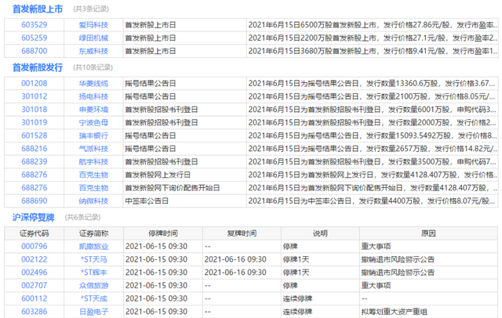Screen dimensions: 502x318
Task: Select description text of 6500万股 listing
Action: (373, 25)
